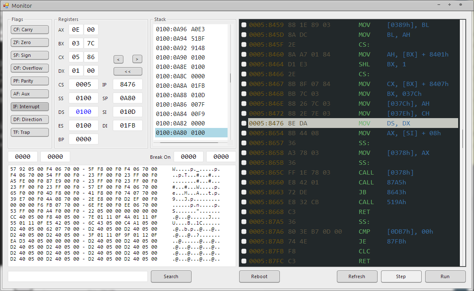The image size is (474, 291).
Task: Toggle the IF: Interrupt flag
Action: 30,107
